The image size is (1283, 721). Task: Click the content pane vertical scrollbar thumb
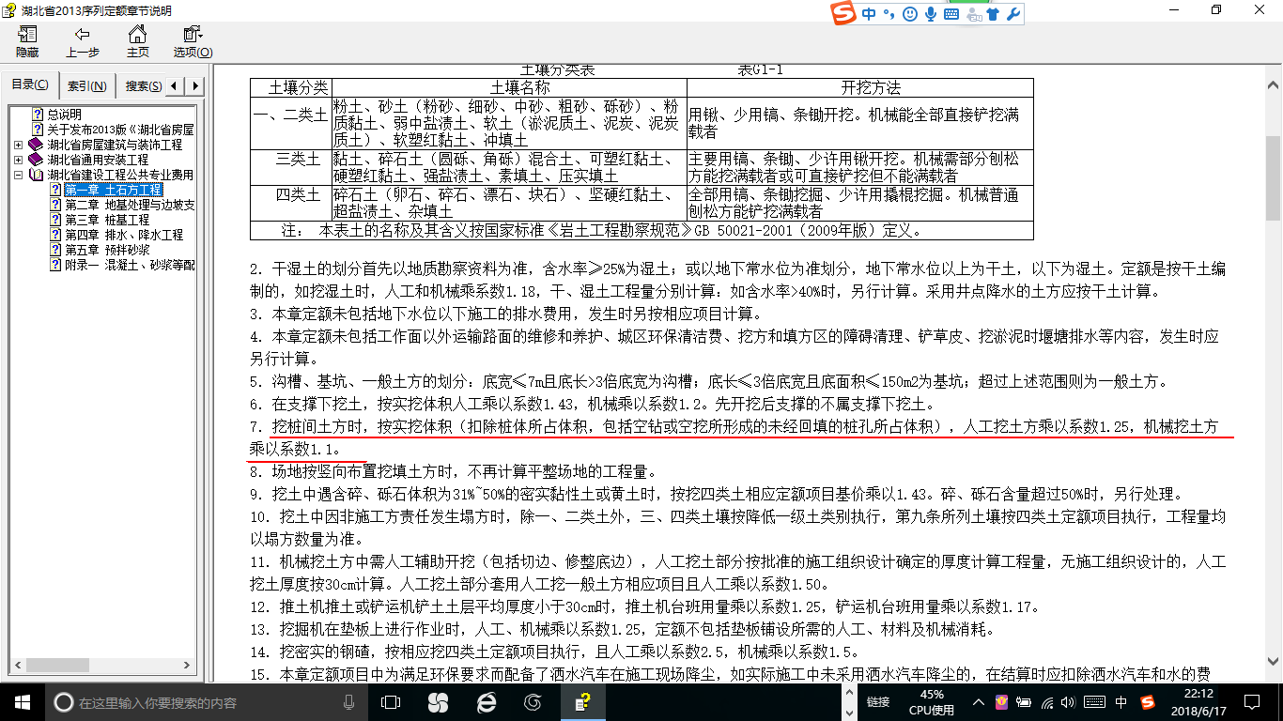(x=1274, y=177)
